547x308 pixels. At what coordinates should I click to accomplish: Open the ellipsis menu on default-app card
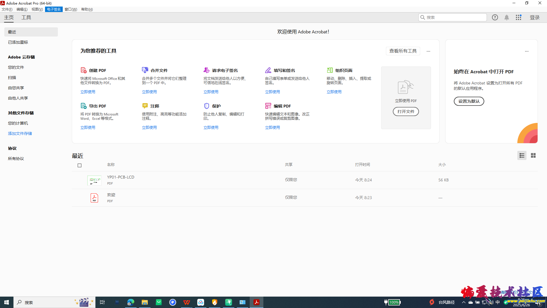pos(526,51)
